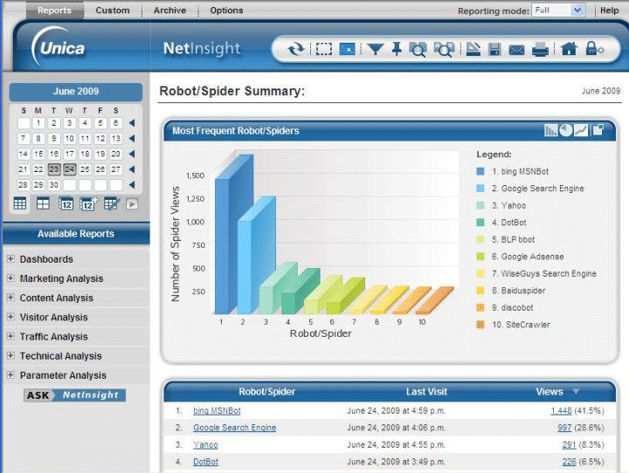629x473 pixels.
Task: Click the 291 views link for Yahoo
Action: pos(569,444)
